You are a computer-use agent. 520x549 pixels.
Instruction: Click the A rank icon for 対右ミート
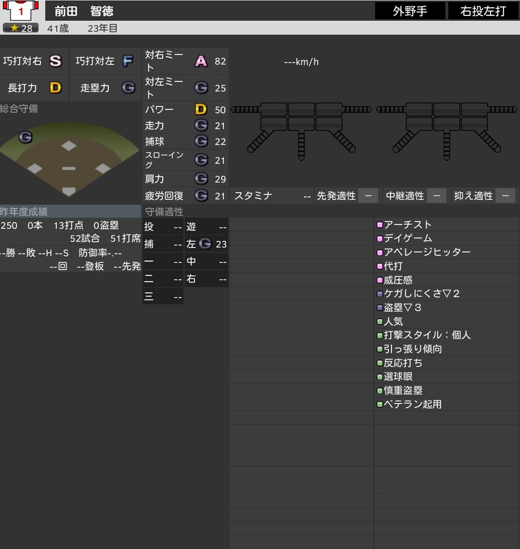point(201,61)
